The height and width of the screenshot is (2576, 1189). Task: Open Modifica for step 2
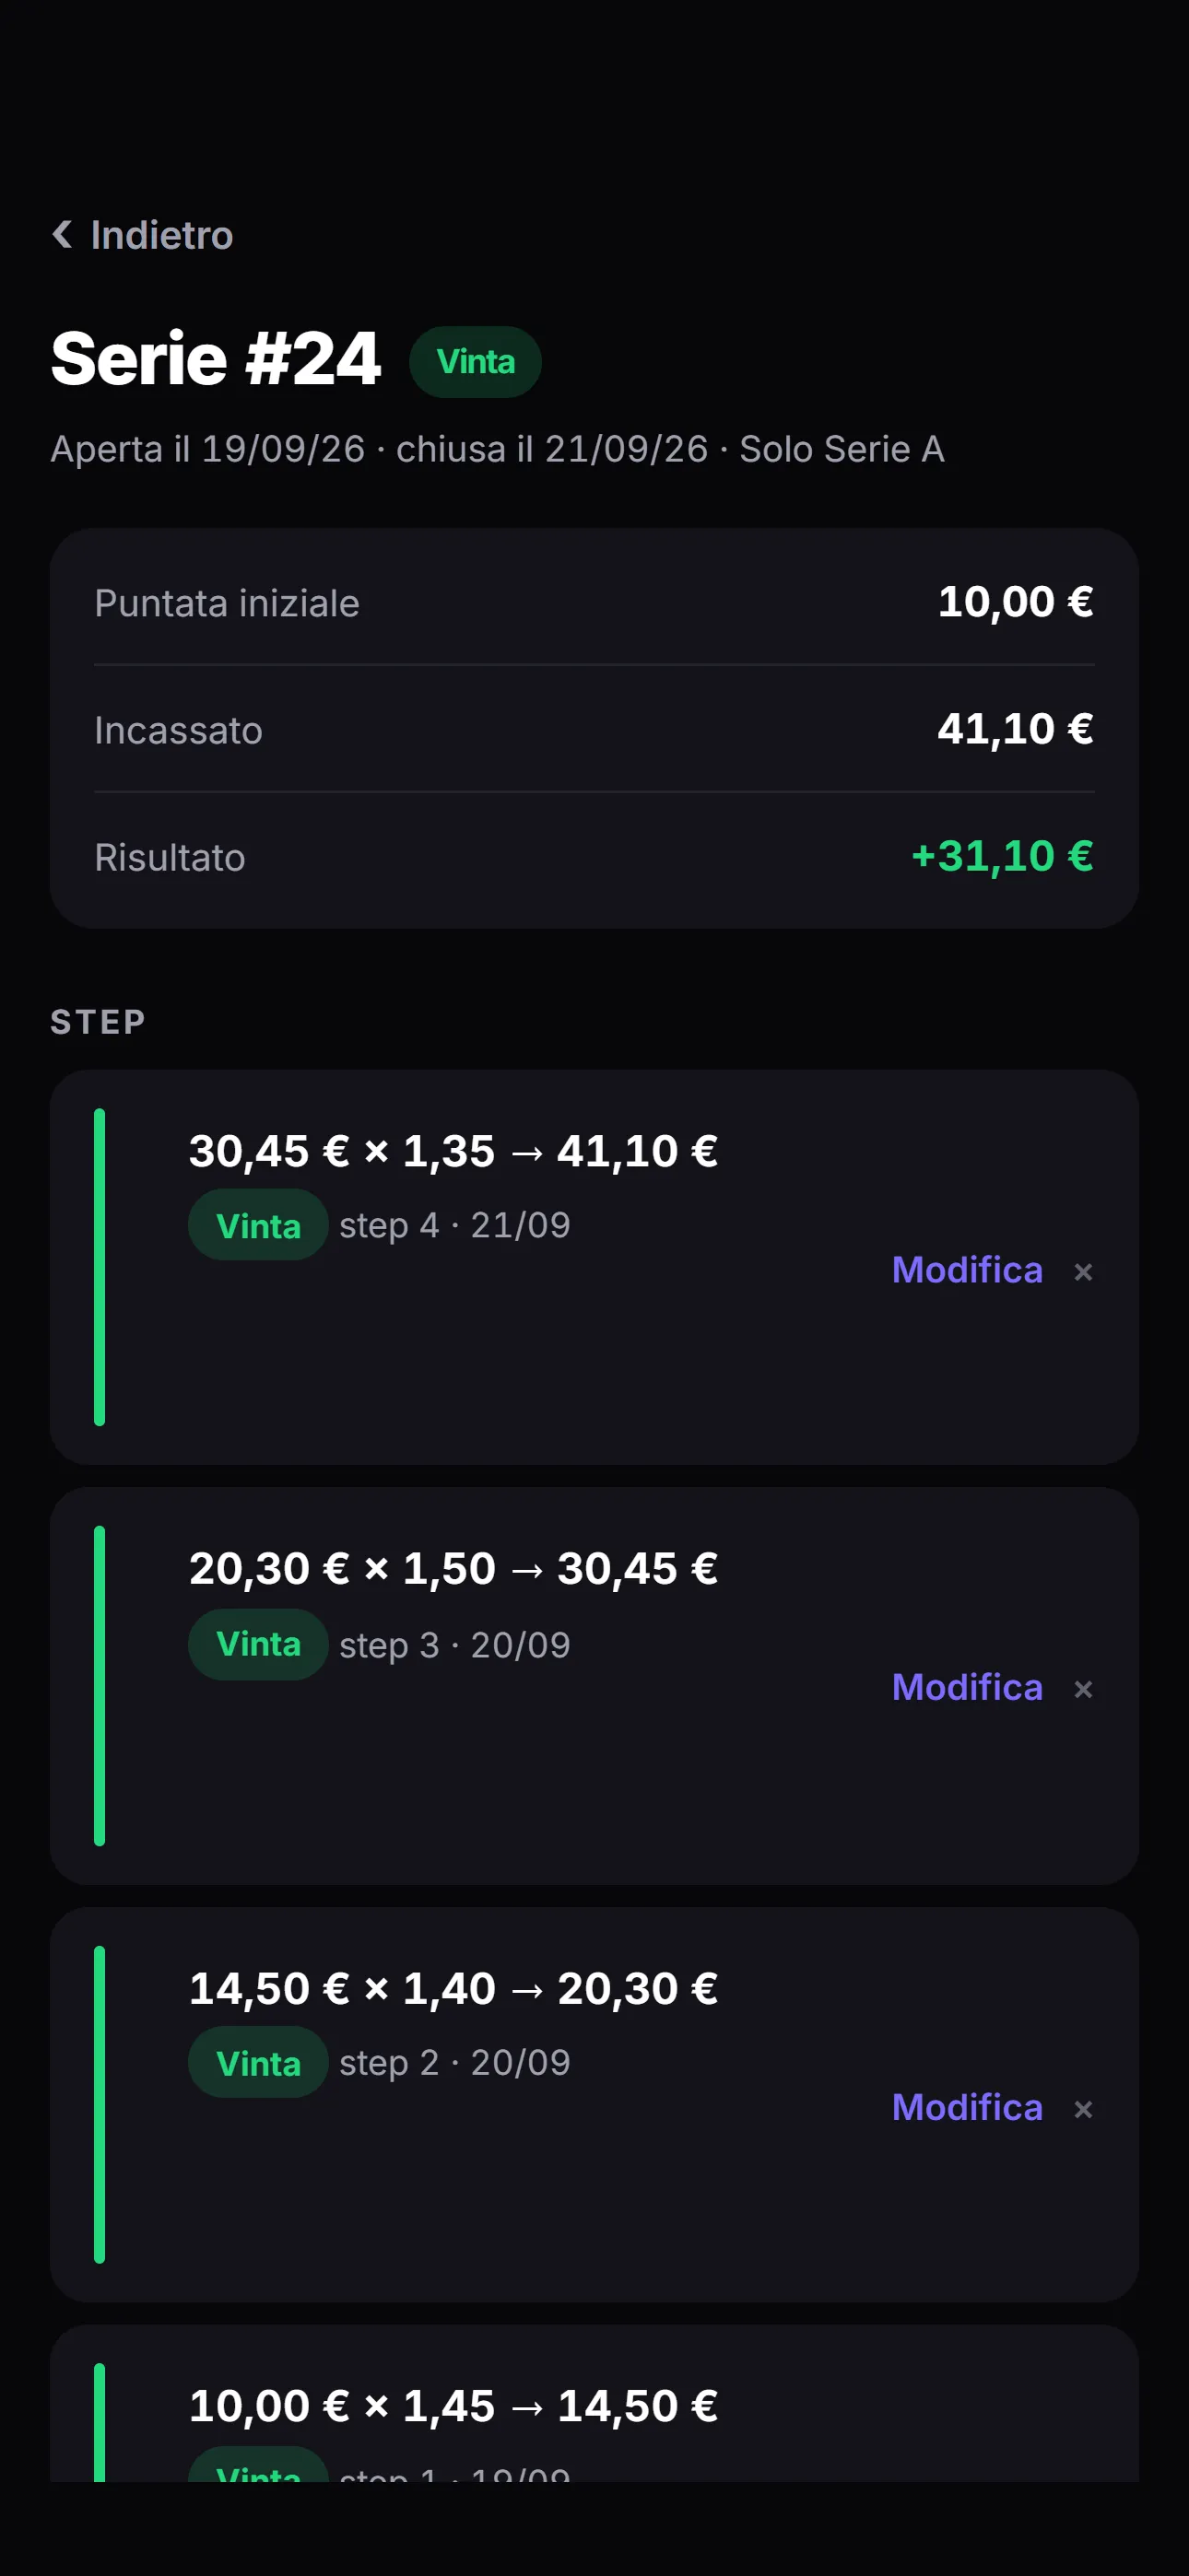pyautogui.click(x=967, y=2107)
